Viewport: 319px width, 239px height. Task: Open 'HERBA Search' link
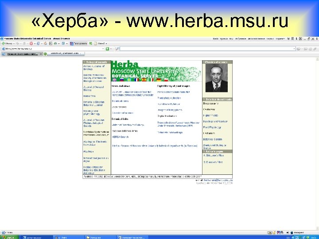click(120, 137)
